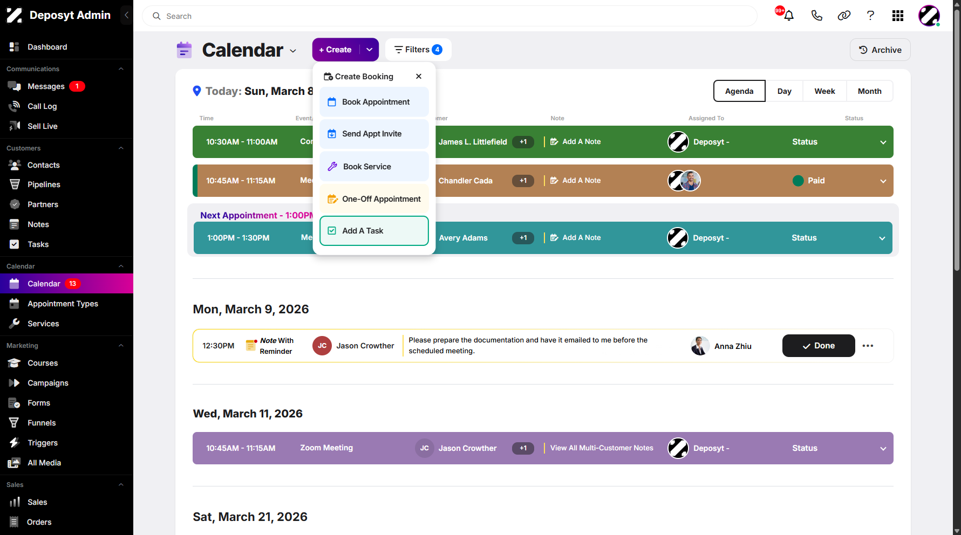Switch to Month view tab
The image size is (961, 535).
[x=869, y=91]
